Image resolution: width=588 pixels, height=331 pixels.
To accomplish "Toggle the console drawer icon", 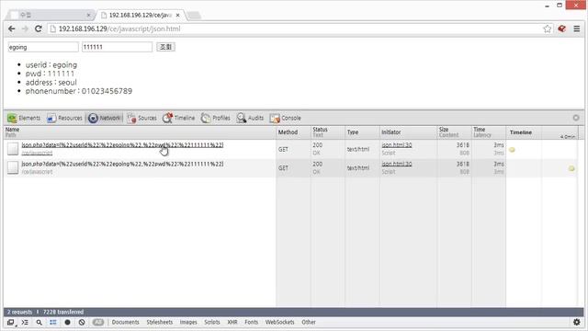I will (x=25, y=323).
